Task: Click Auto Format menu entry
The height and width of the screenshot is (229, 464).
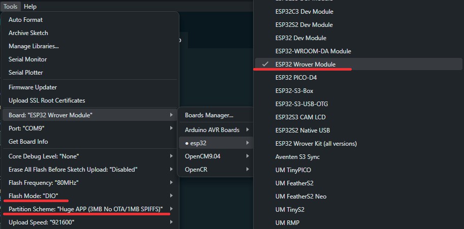Action: point(25,20)
